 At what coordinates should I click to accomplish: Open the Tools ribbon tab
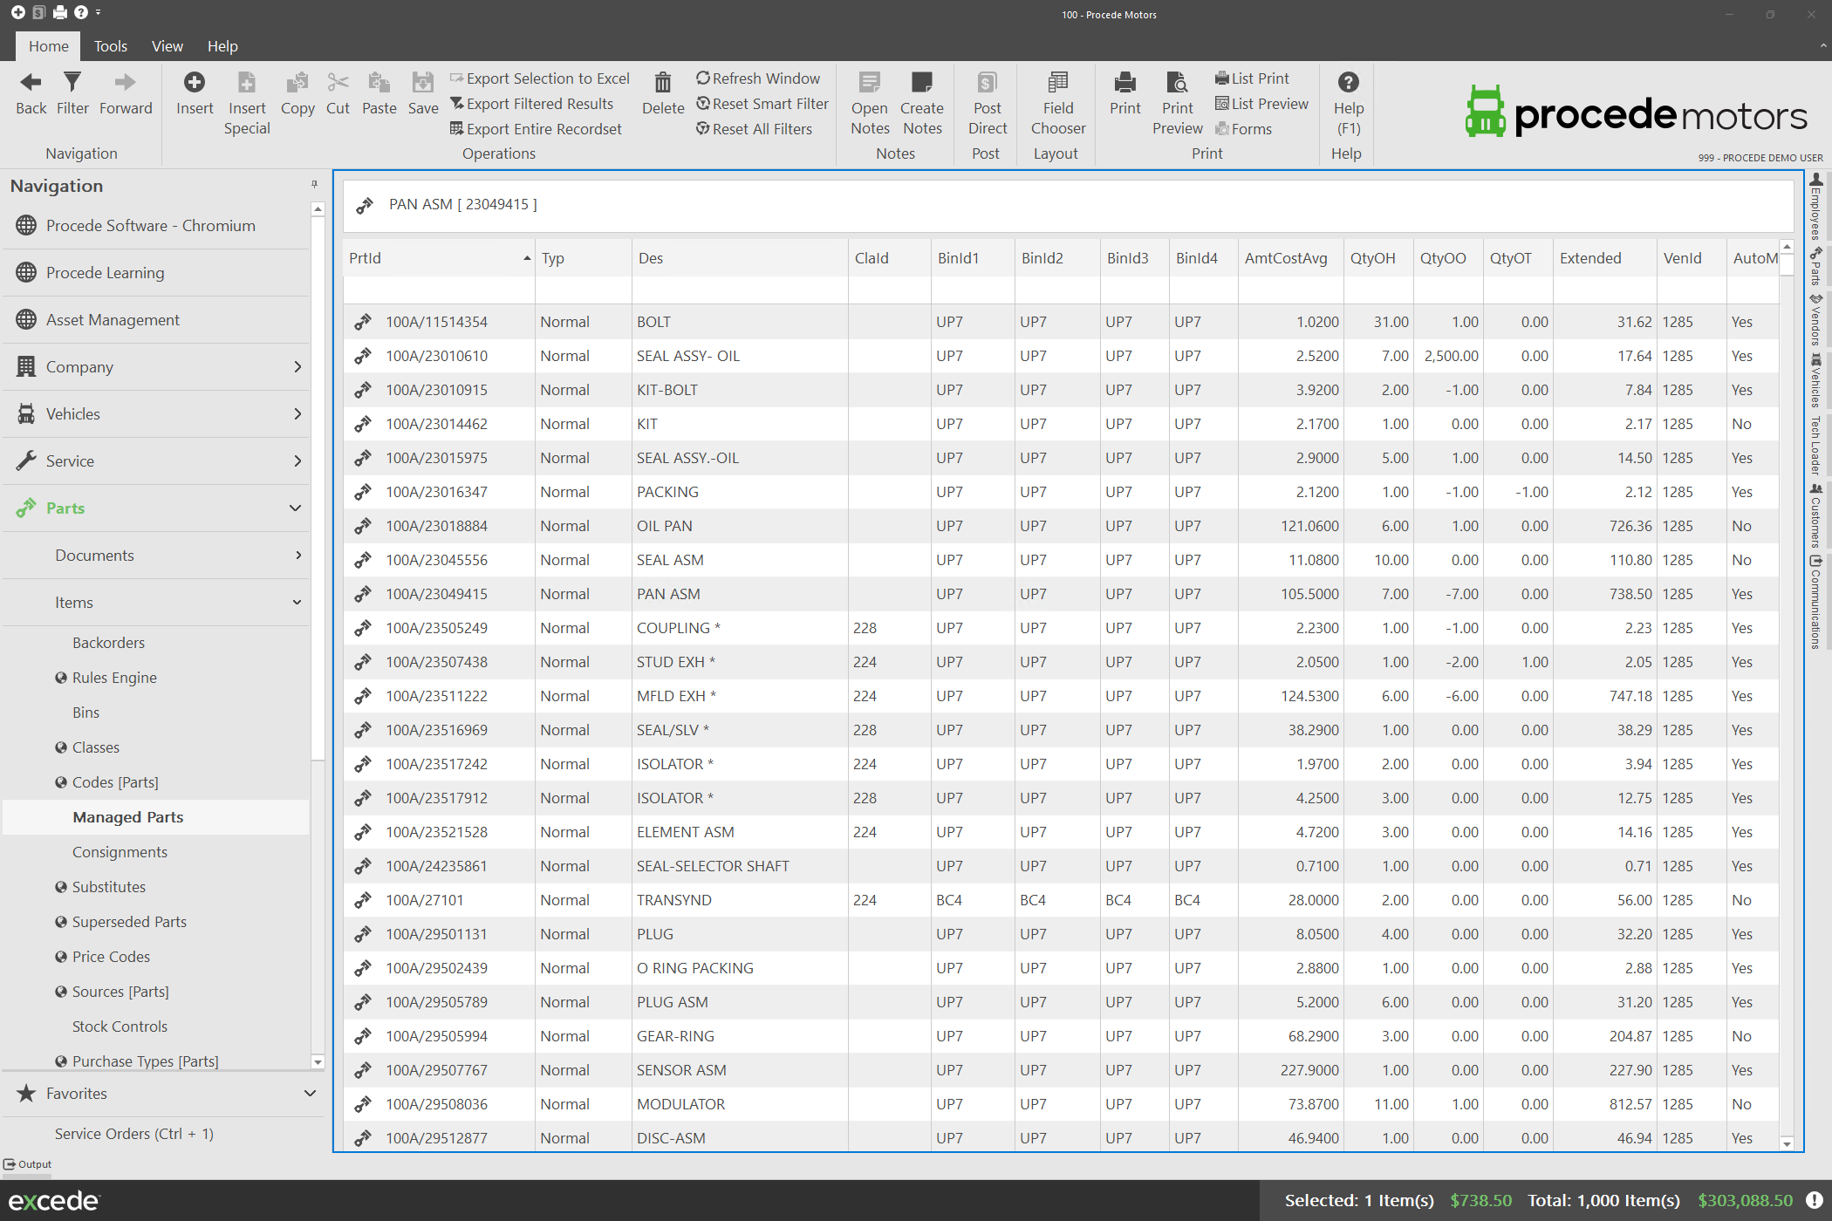tap(111, 46)
